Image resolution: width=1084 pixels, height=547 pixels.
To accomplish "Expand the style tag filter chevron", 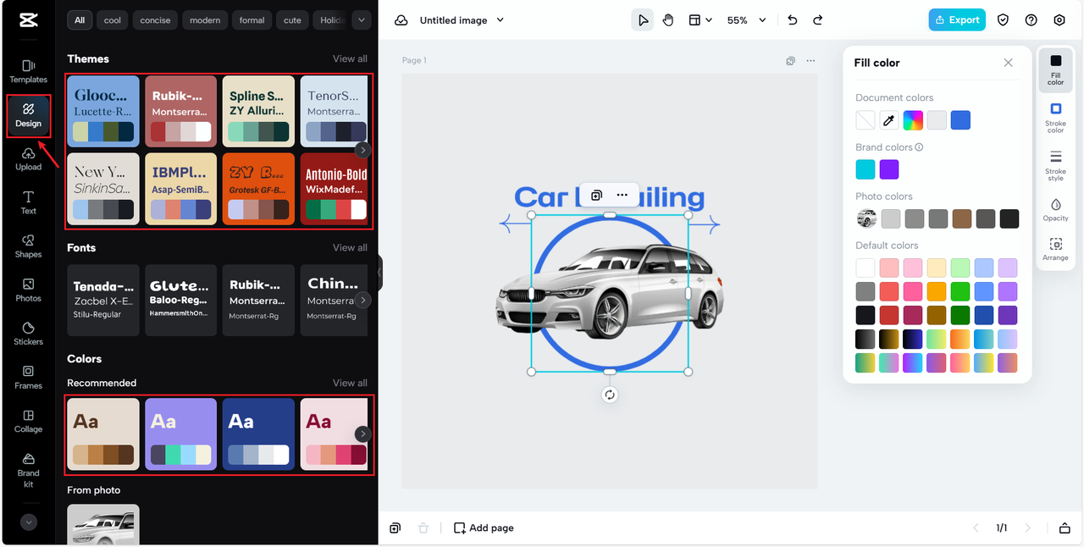I will 362,20.
